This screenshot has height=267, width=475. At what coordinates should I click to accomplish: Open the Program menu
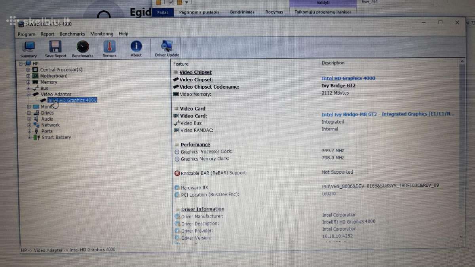click(x=27, y=34)
